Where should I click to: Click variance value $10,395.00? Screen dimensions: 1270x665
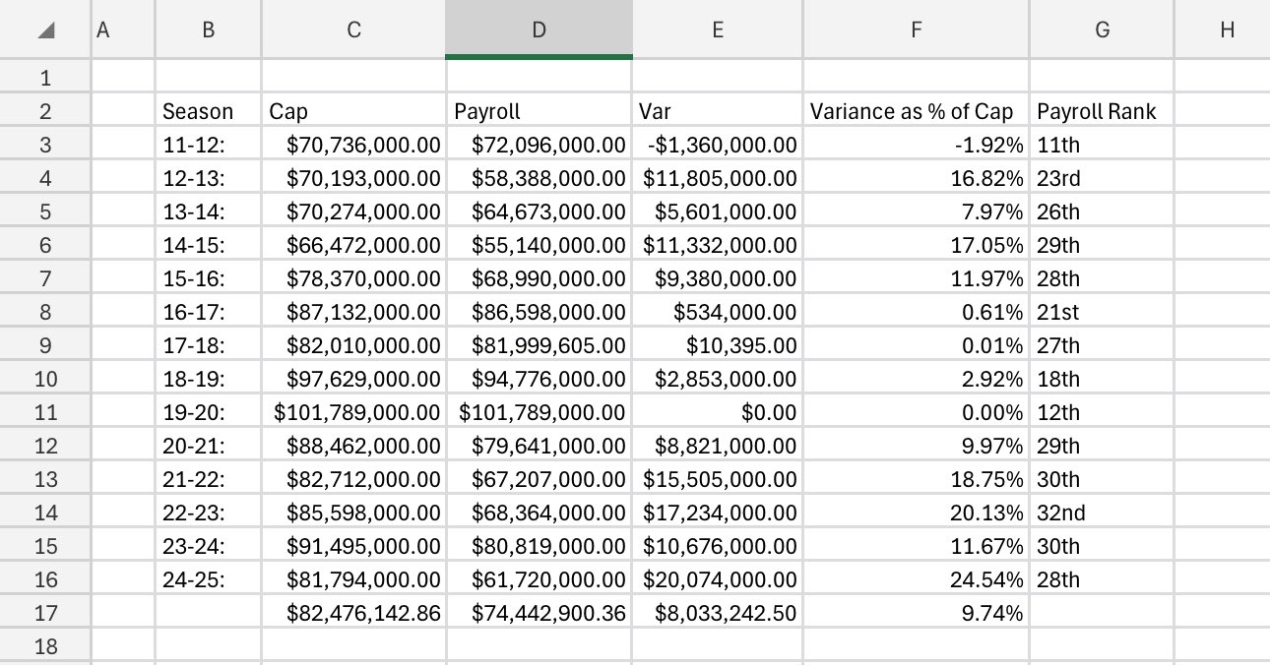pos(717,345)
